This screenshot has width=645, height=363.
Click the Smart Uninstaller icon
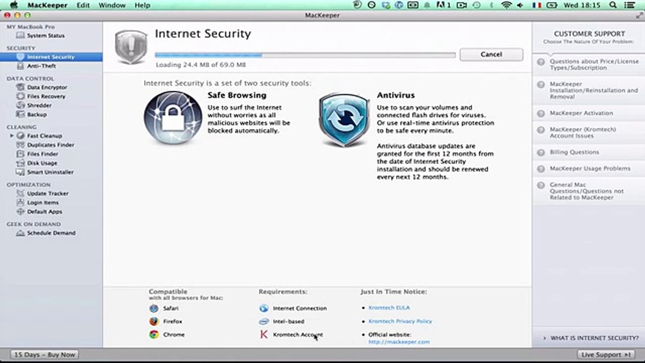click(21, 172)
